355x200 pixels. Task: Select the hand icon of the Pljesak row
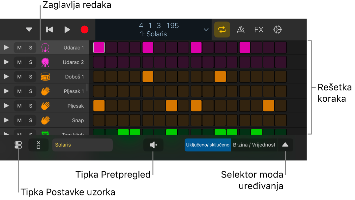click(x=45, y=106)
